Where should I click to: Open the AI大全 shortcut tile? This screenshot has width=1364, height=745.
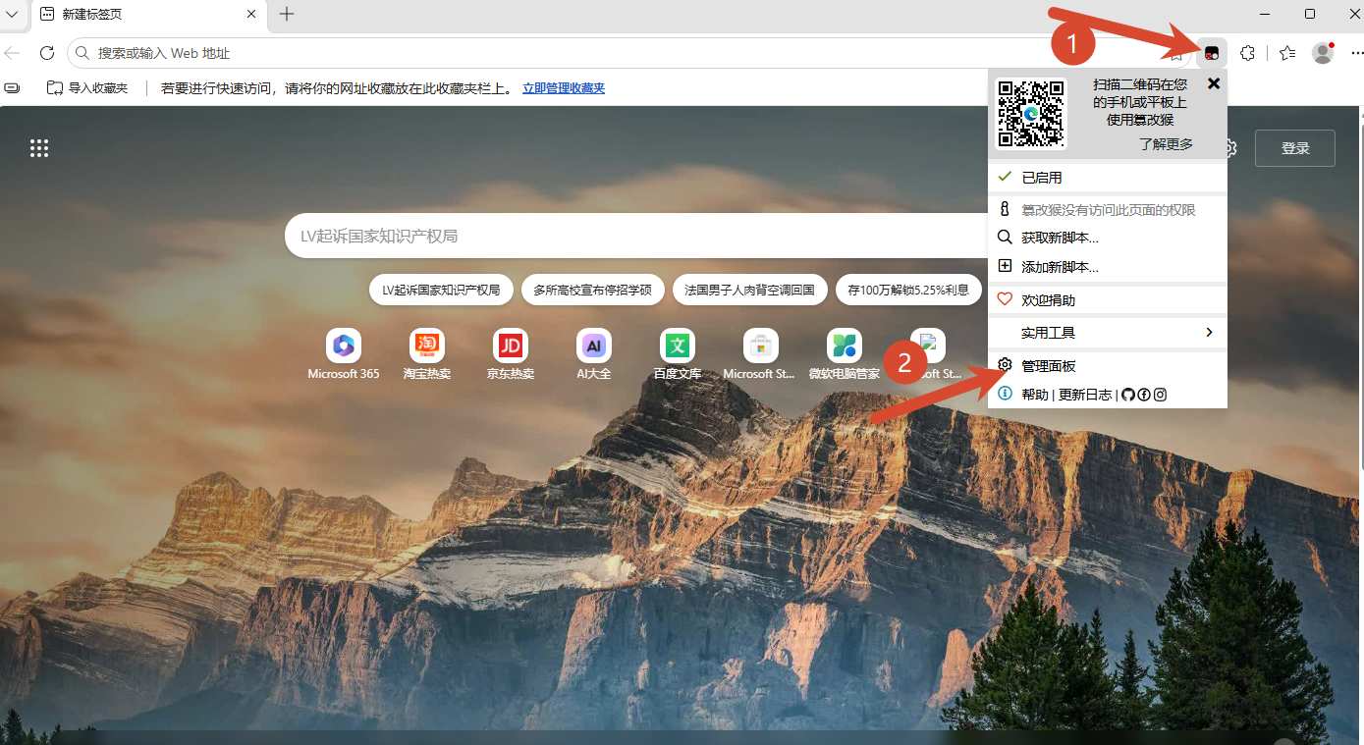pyautogui.click(x=594, y=355)
